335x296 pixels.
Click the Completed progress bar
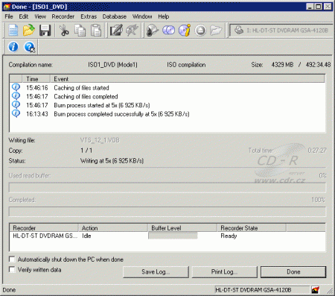[167, 212]
